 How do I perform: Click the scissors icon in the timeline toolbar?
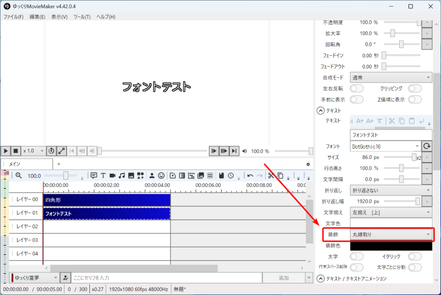271,175
